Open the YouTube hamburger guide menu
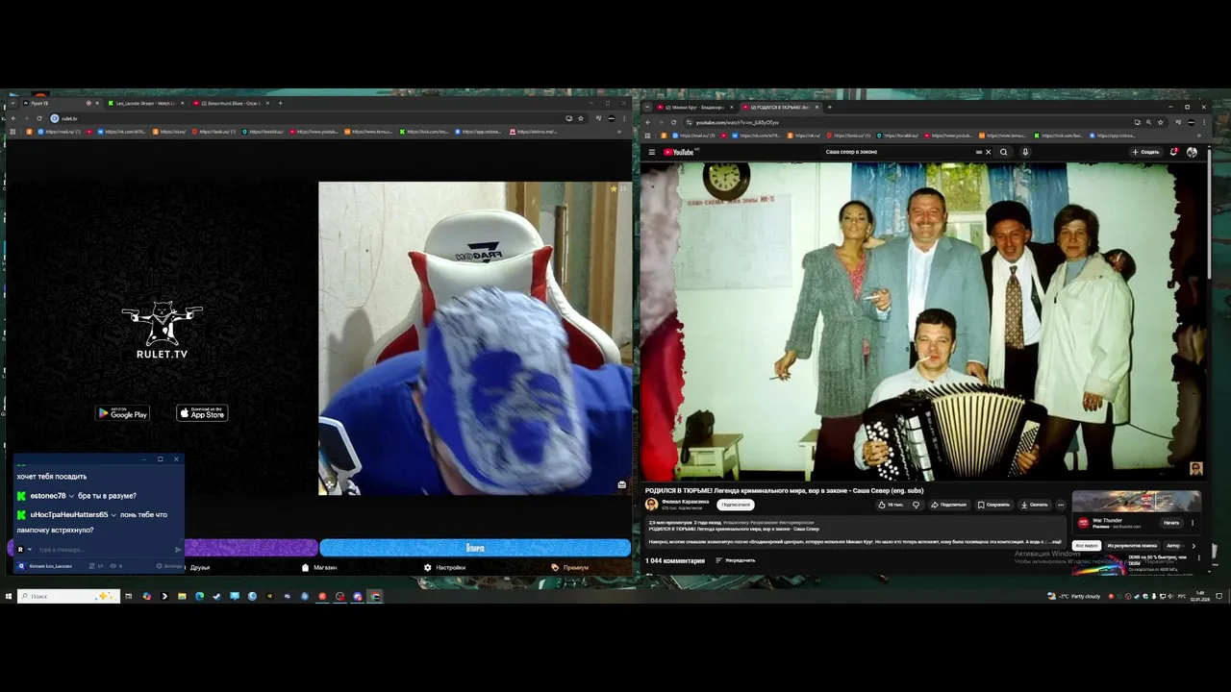 (651, 152)
